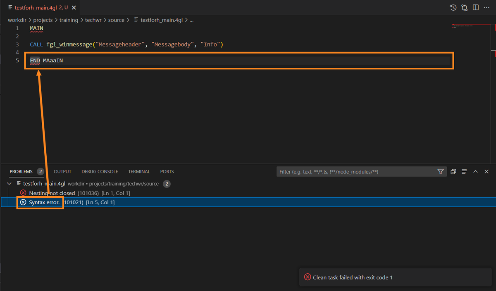This screenshot has height=291, width=496.
Task: Switch Problems to table view via list icon
Action: [x=464, y=172]
